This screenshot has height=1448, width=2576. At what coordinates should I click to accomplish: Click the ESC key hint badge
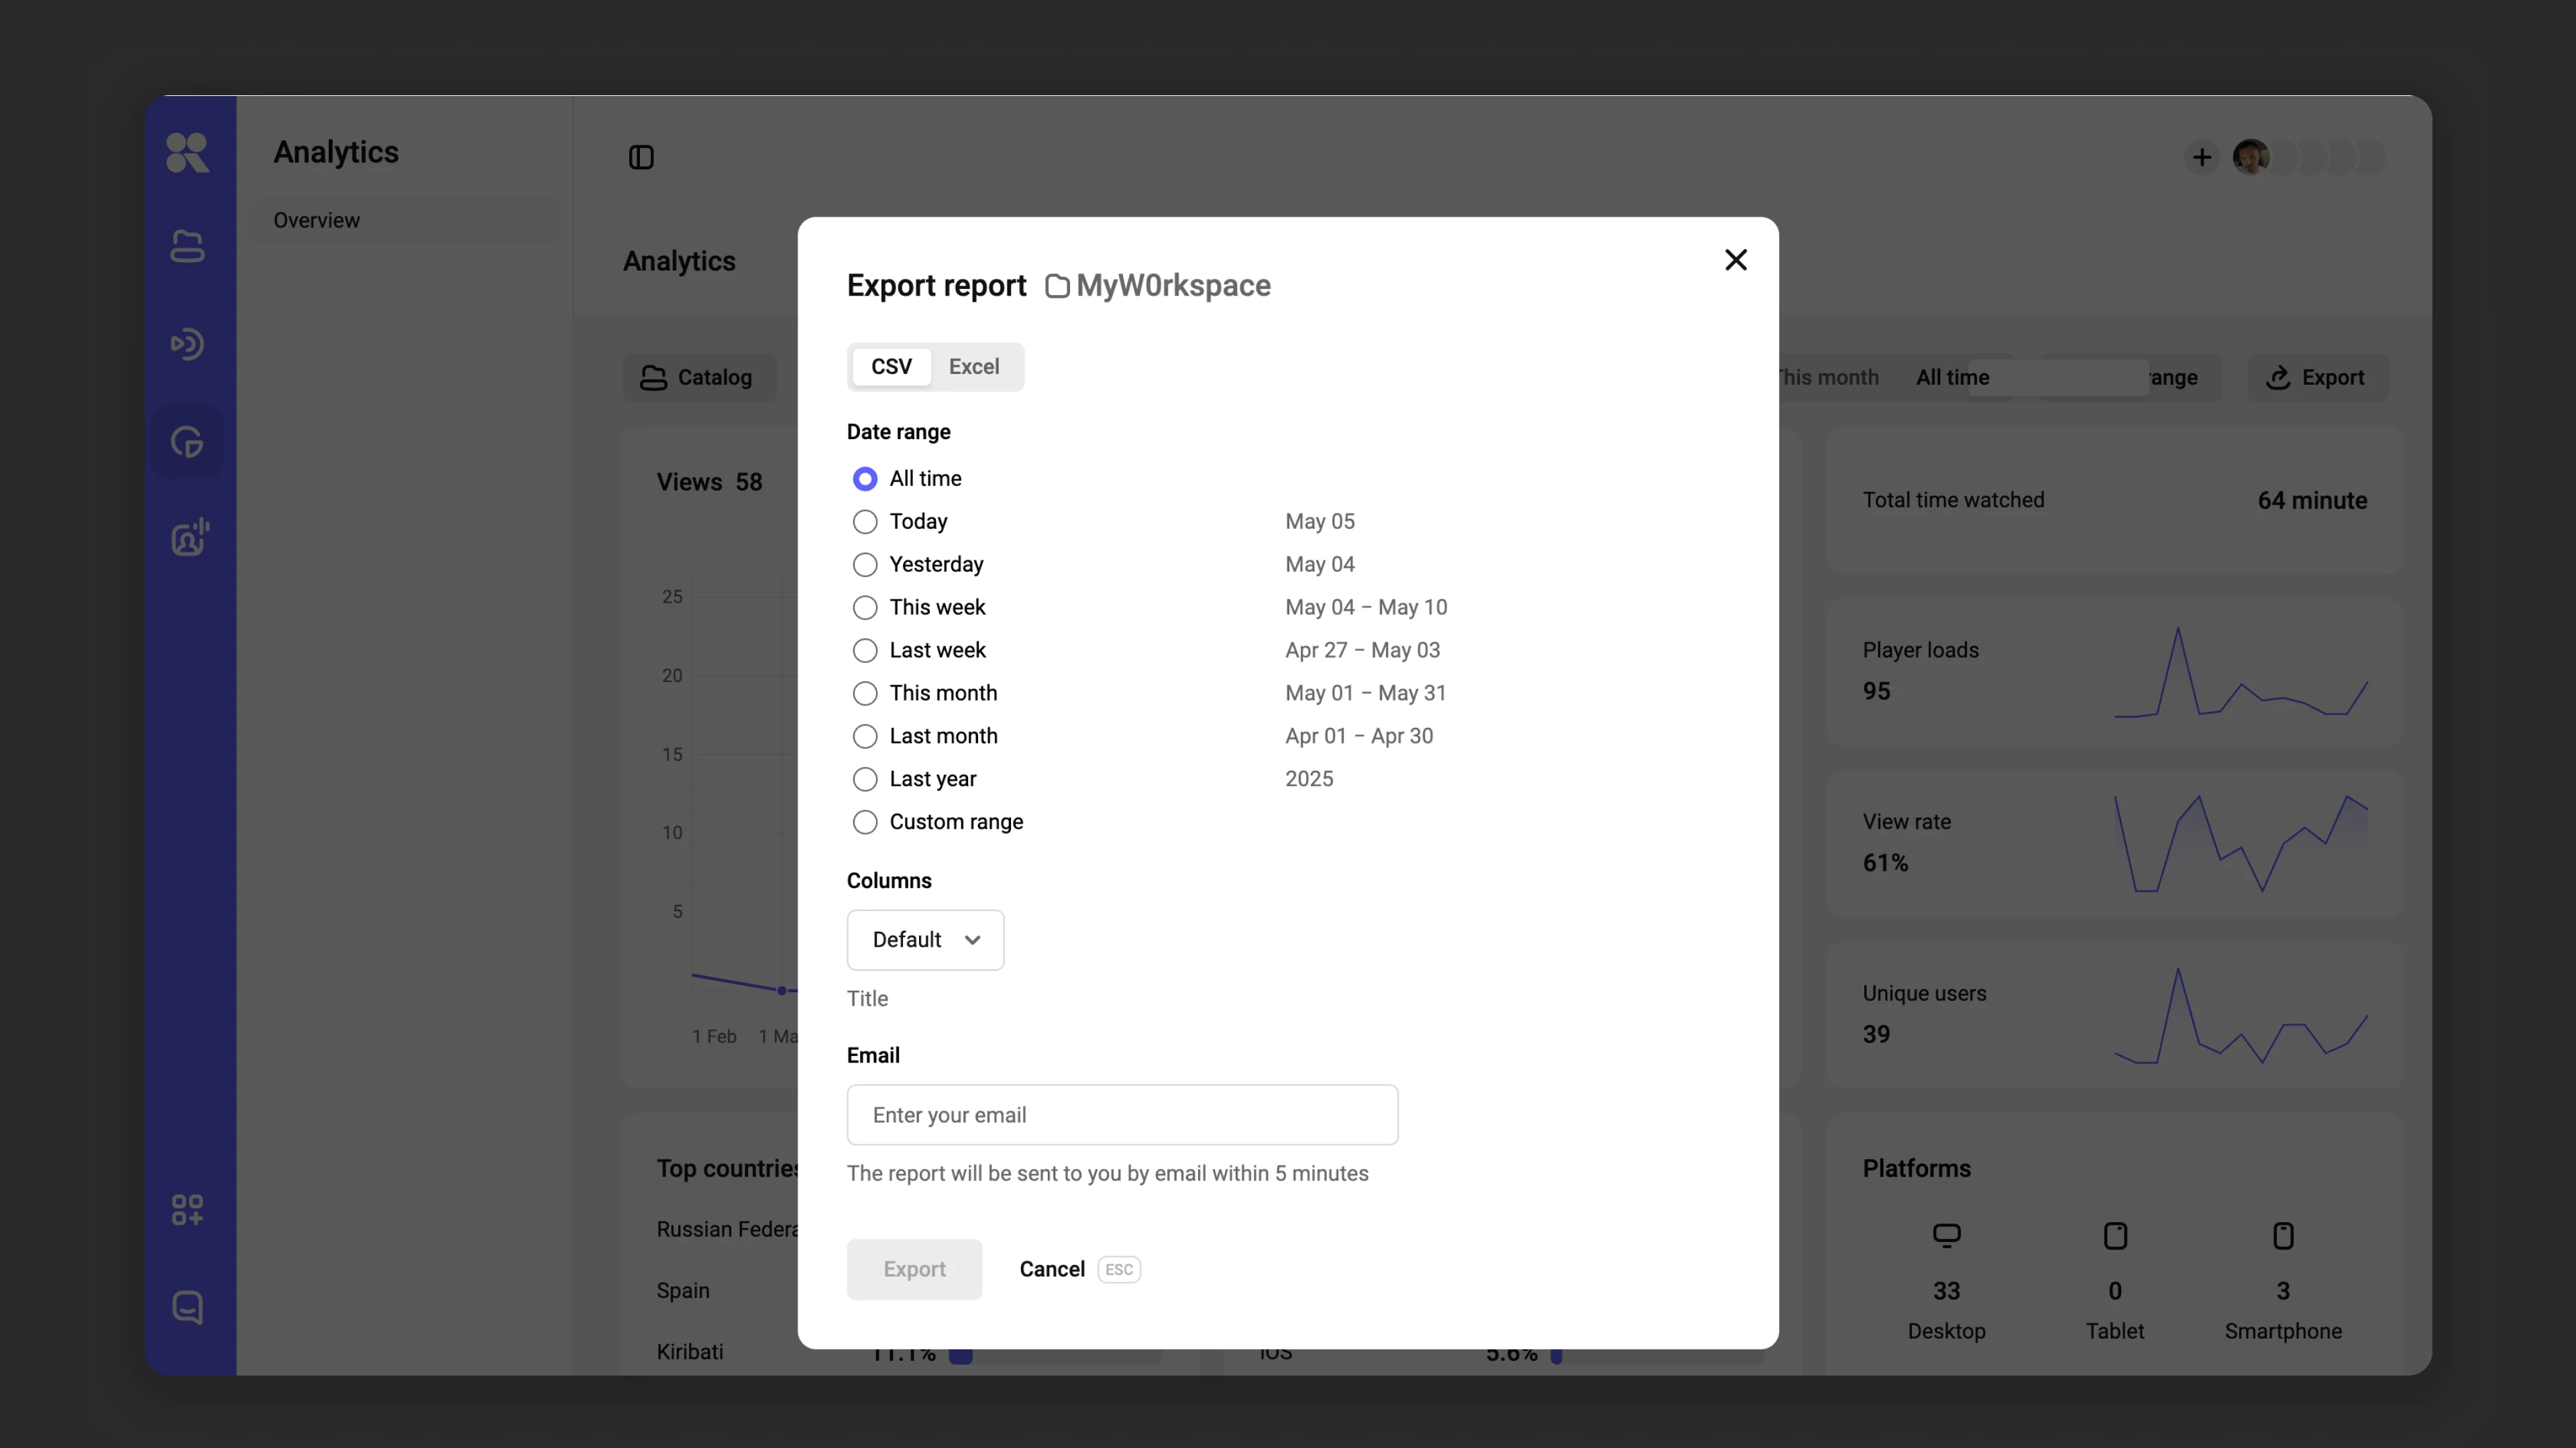[x=1119, y=1269]
